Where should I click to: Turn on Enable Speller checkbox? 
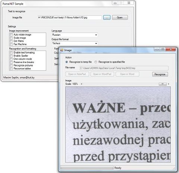click(x=11, y=56)
